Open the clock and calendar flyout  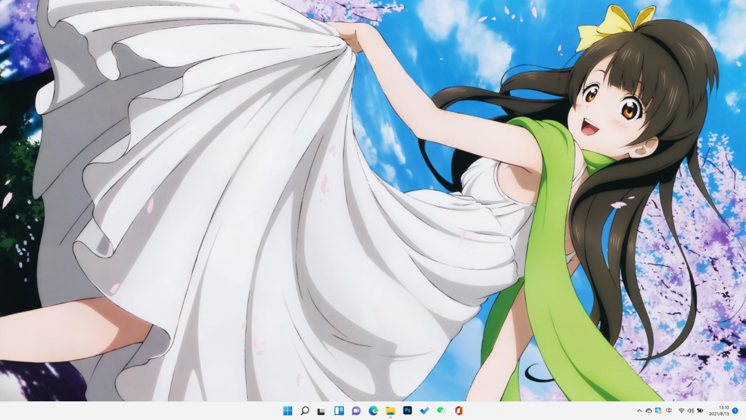pos(723,411)
